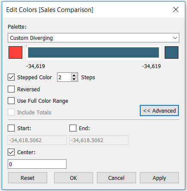
Task: Click the dropdown arrow of the Palette box
Action: coord(175,38)
